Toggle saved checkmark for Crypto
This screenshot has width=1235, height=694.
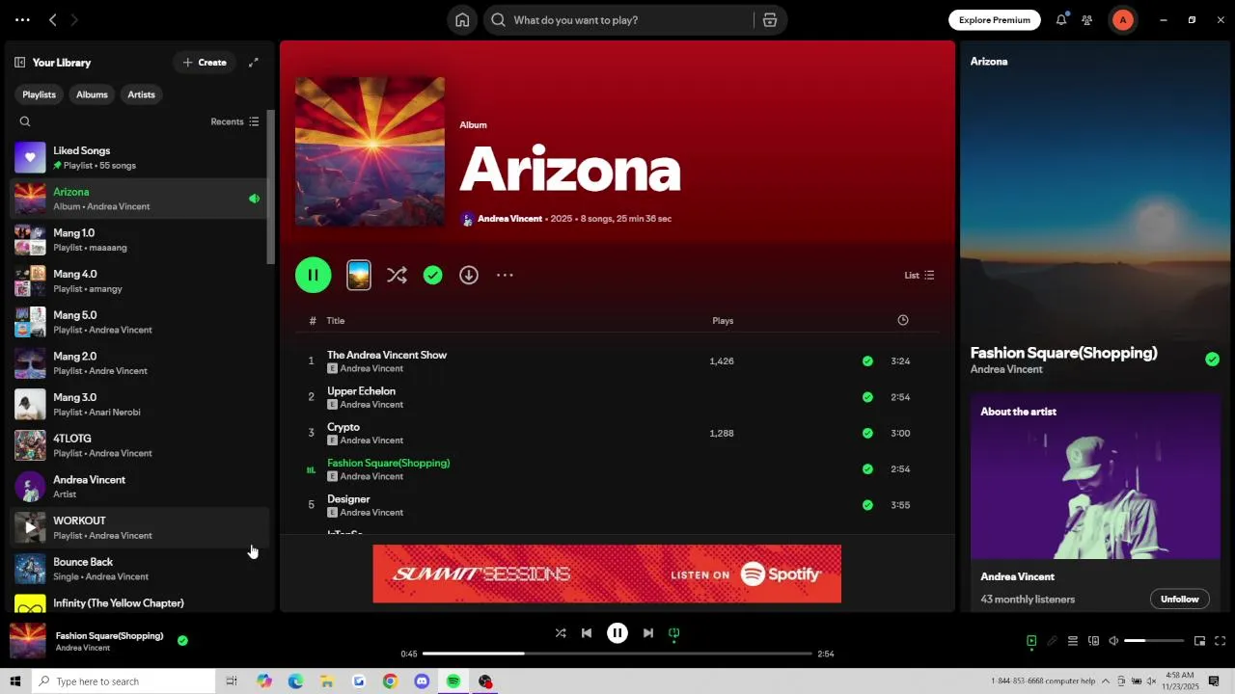(867, 433)
